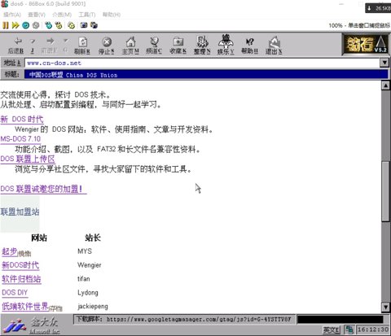Click the Refresh (刷新) toolbar icon
The width and height of the screenshot is (391, 336).
[82, 45]
